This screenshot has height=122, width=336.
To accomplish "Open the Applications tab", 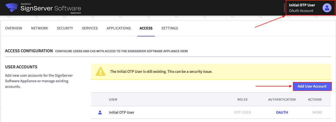I will tap(119, 28).
